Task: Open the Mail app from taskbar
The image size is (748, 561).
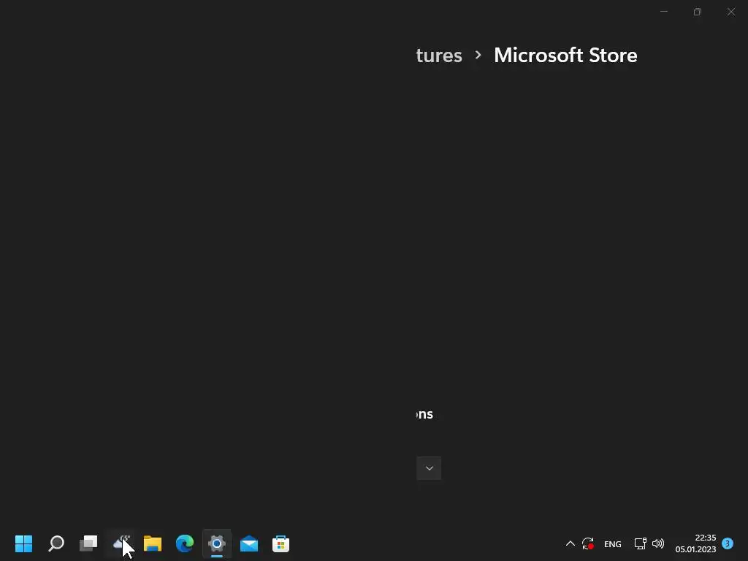Action: click(x=249, y=543)
